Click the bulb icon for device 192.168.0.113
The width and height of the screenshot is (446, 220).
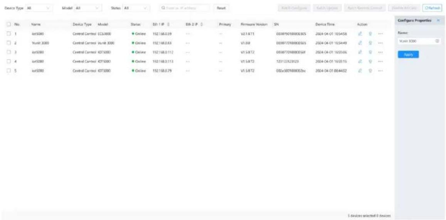click(x=370, y=61)
